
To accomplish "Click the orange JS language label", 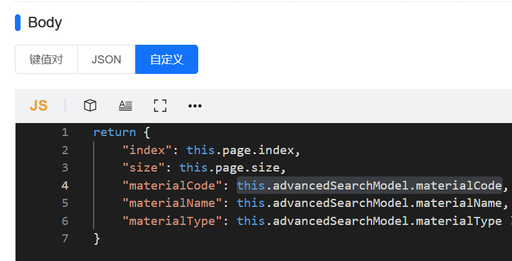I will 39,106.
